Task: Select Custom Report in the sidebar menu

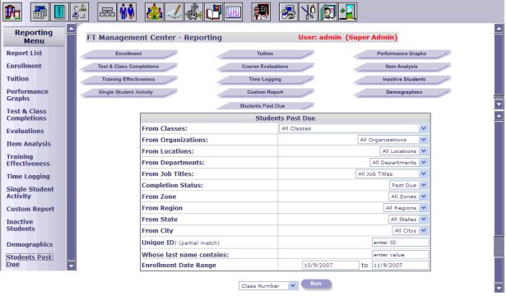Action: coord(30,209)
